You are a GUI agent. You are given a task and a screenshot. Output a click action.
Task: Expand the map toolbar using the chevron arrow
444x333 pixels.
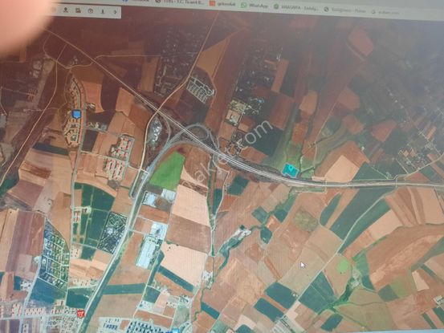[115, 12]
